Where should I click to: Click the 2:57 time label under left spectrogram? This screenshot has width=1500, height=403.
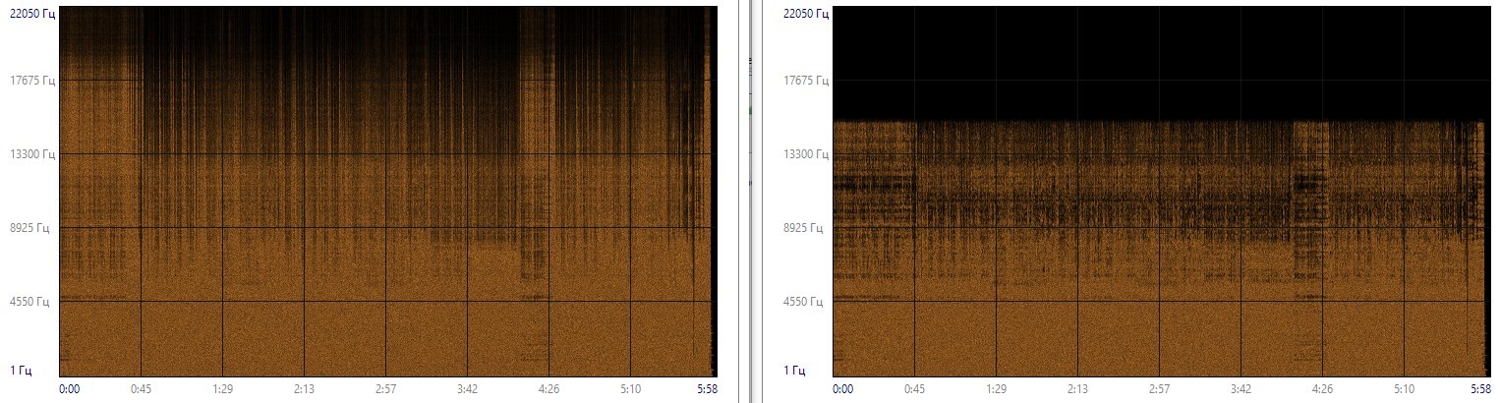point(385,389)
